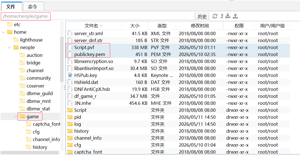Select the HSPub.key Keynote file icon
300x155 pixels.
point(70,75)
